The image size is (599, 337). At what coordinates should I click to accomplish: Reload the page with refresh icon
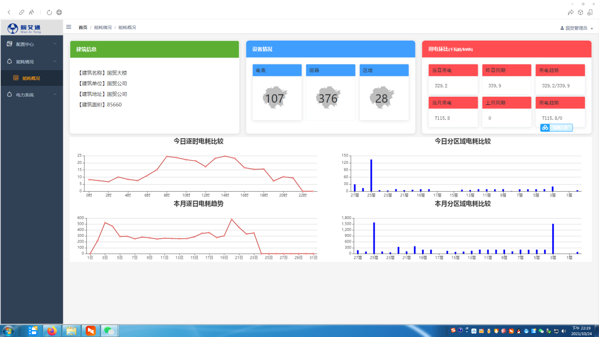tap(49, 12)
